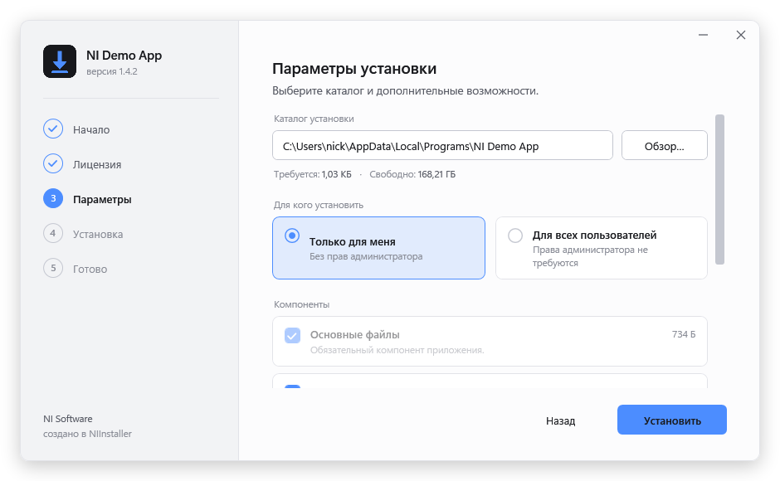Close the installer window
The image size is (780, 481).
point(741,35)
